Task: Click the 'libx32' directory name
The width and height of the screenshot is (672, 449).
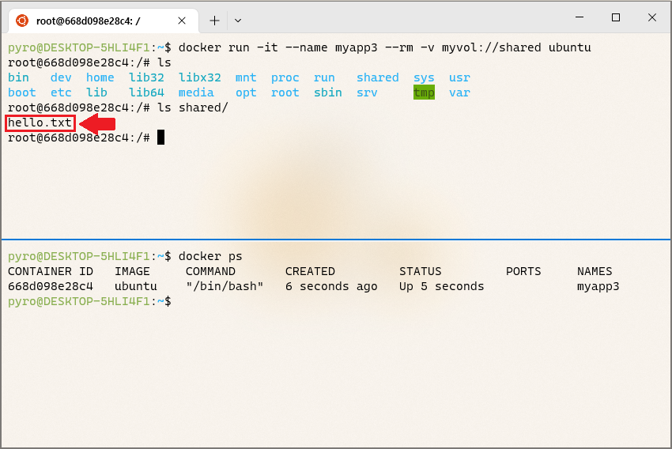Action: (x=200, y=77)
